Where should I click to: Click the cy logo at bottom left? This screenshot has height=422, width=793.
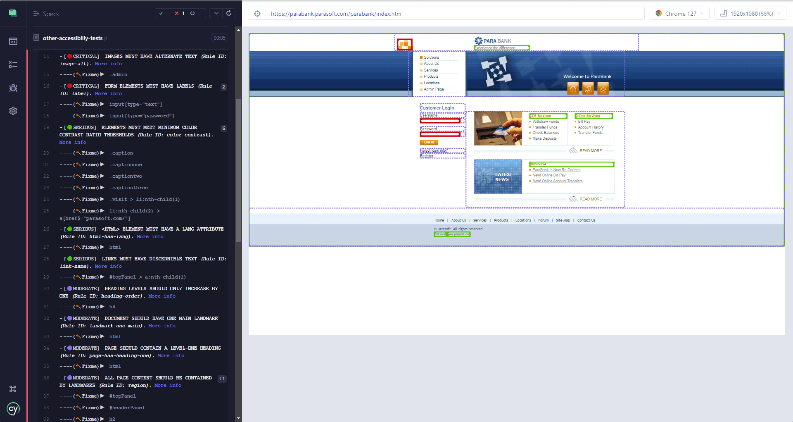click(13, 409)
